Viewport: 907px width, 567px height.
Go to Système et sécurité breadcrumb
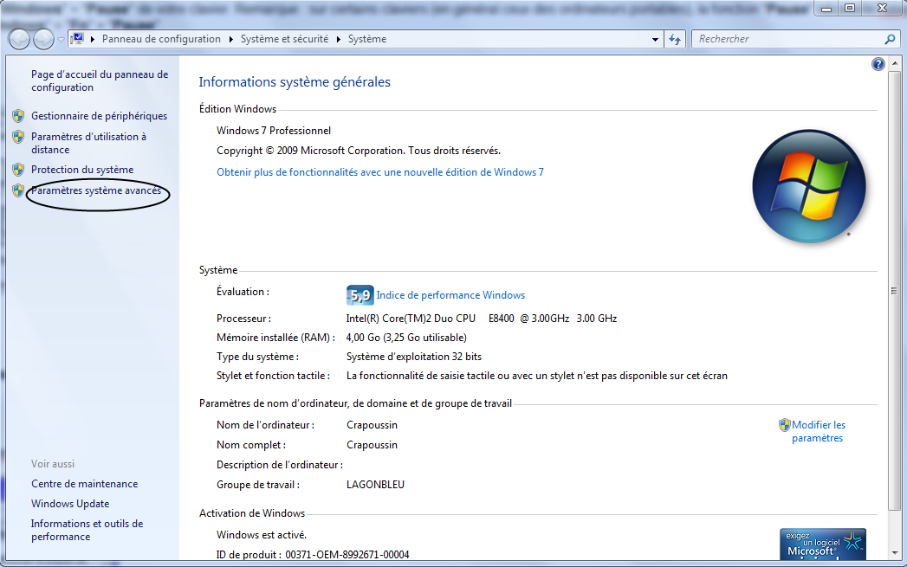pyautogui.click(x=285, y=39)
